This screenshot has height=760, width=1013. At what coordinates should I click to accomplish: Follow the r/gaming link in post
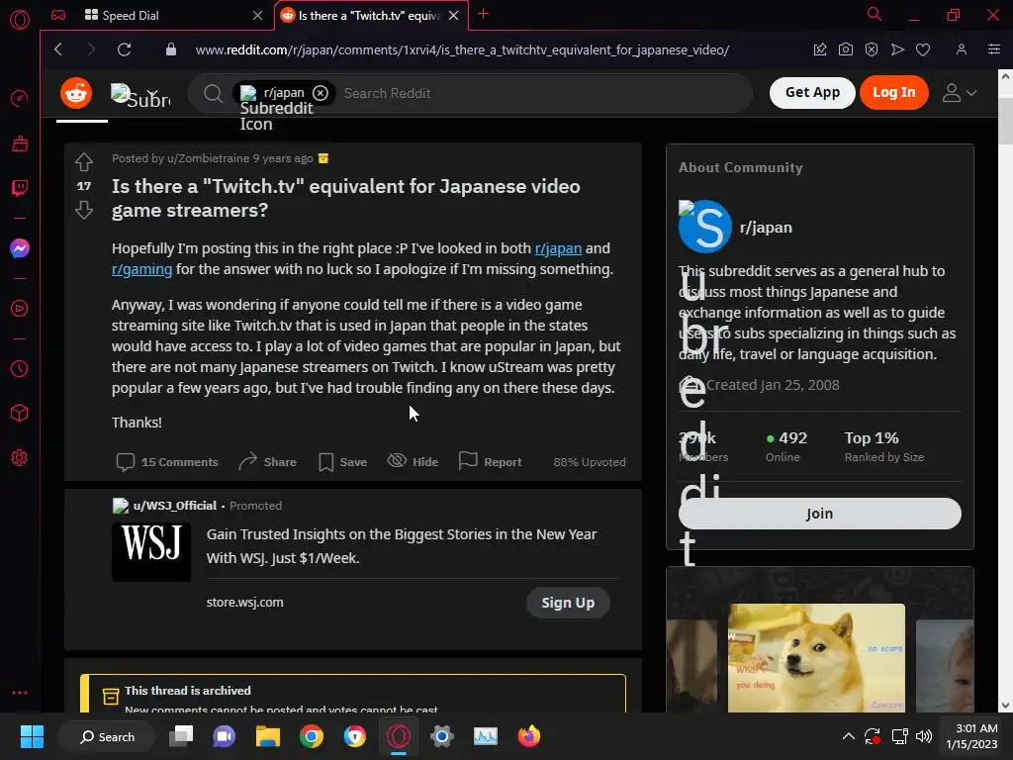point(141,269)
